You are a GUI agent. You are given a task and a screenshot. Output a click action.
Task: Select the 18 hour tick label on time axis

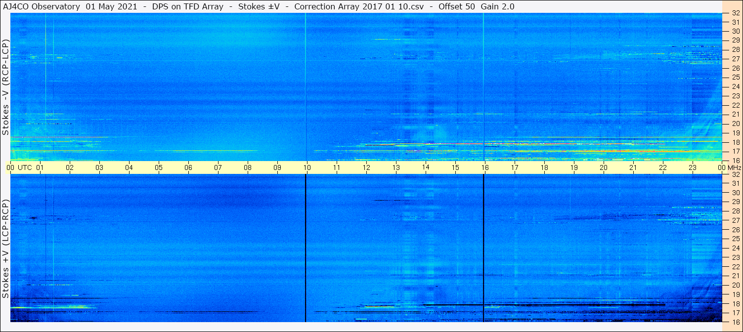point(544,167)
